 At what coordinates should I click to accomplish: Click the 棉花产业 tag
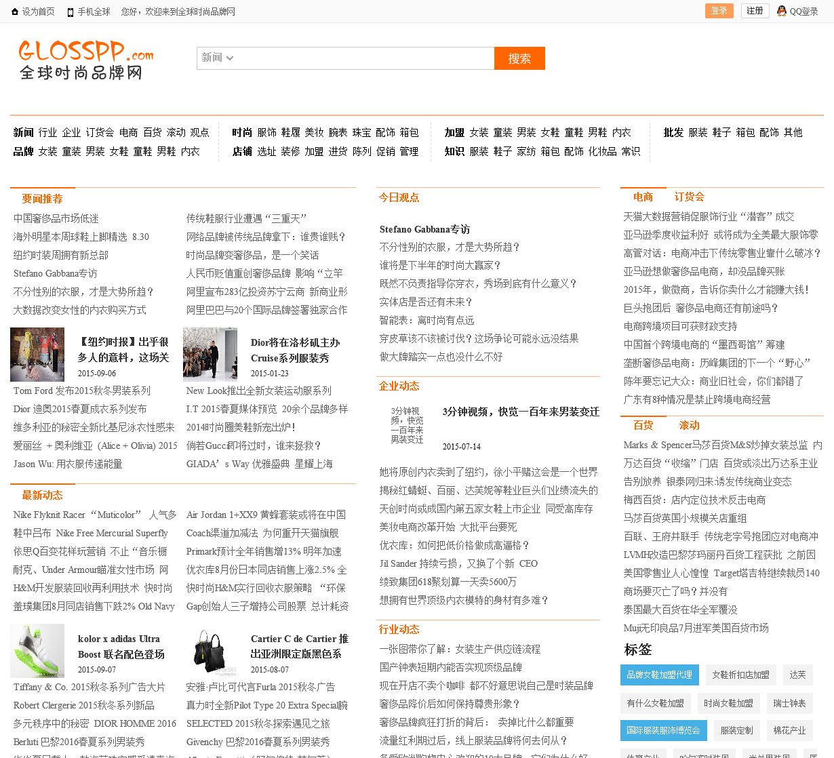click(790, 730)
